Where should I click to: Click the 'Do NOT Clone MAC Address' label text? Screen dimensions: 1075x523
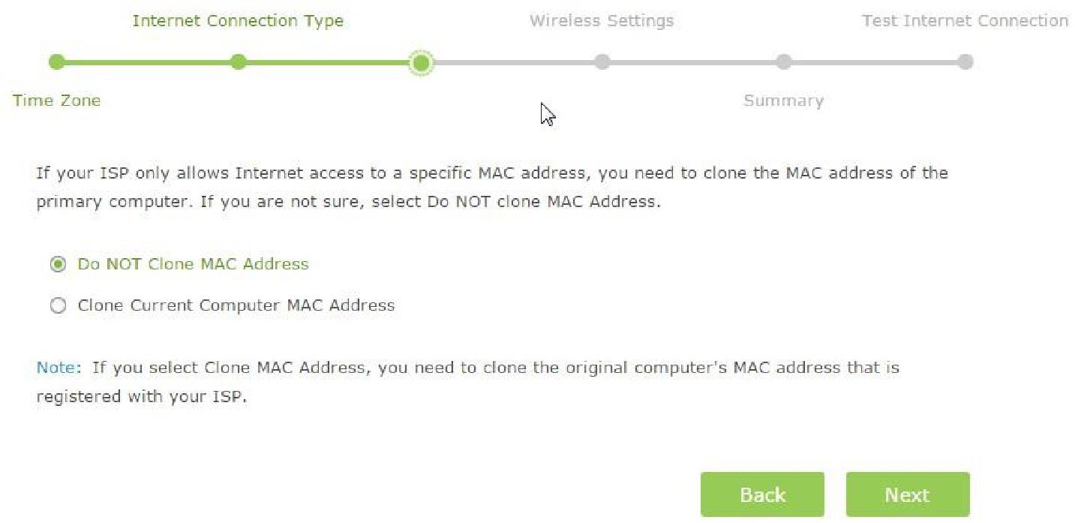pos(193,264)
